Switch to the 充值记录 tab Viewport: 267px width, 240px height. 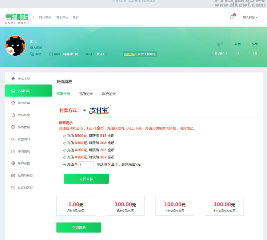[86, 94]
